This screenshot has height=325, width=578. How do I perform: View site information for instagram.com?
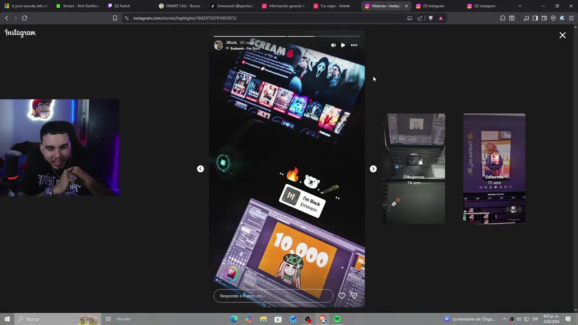tap(126, 18)
